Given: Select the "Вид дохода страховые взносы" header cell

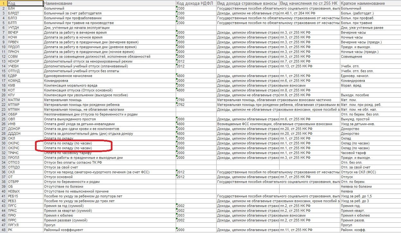Looking at the screenshot, I should point(247,3).
